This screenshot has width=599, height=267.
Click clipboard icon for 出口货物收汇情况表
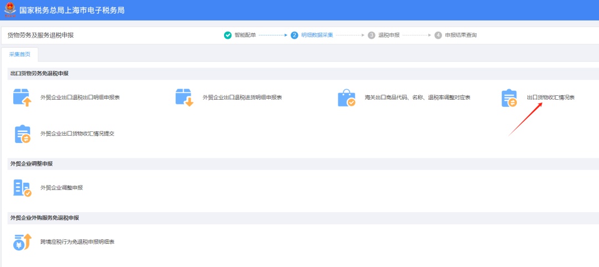click(x=509, y=99)
